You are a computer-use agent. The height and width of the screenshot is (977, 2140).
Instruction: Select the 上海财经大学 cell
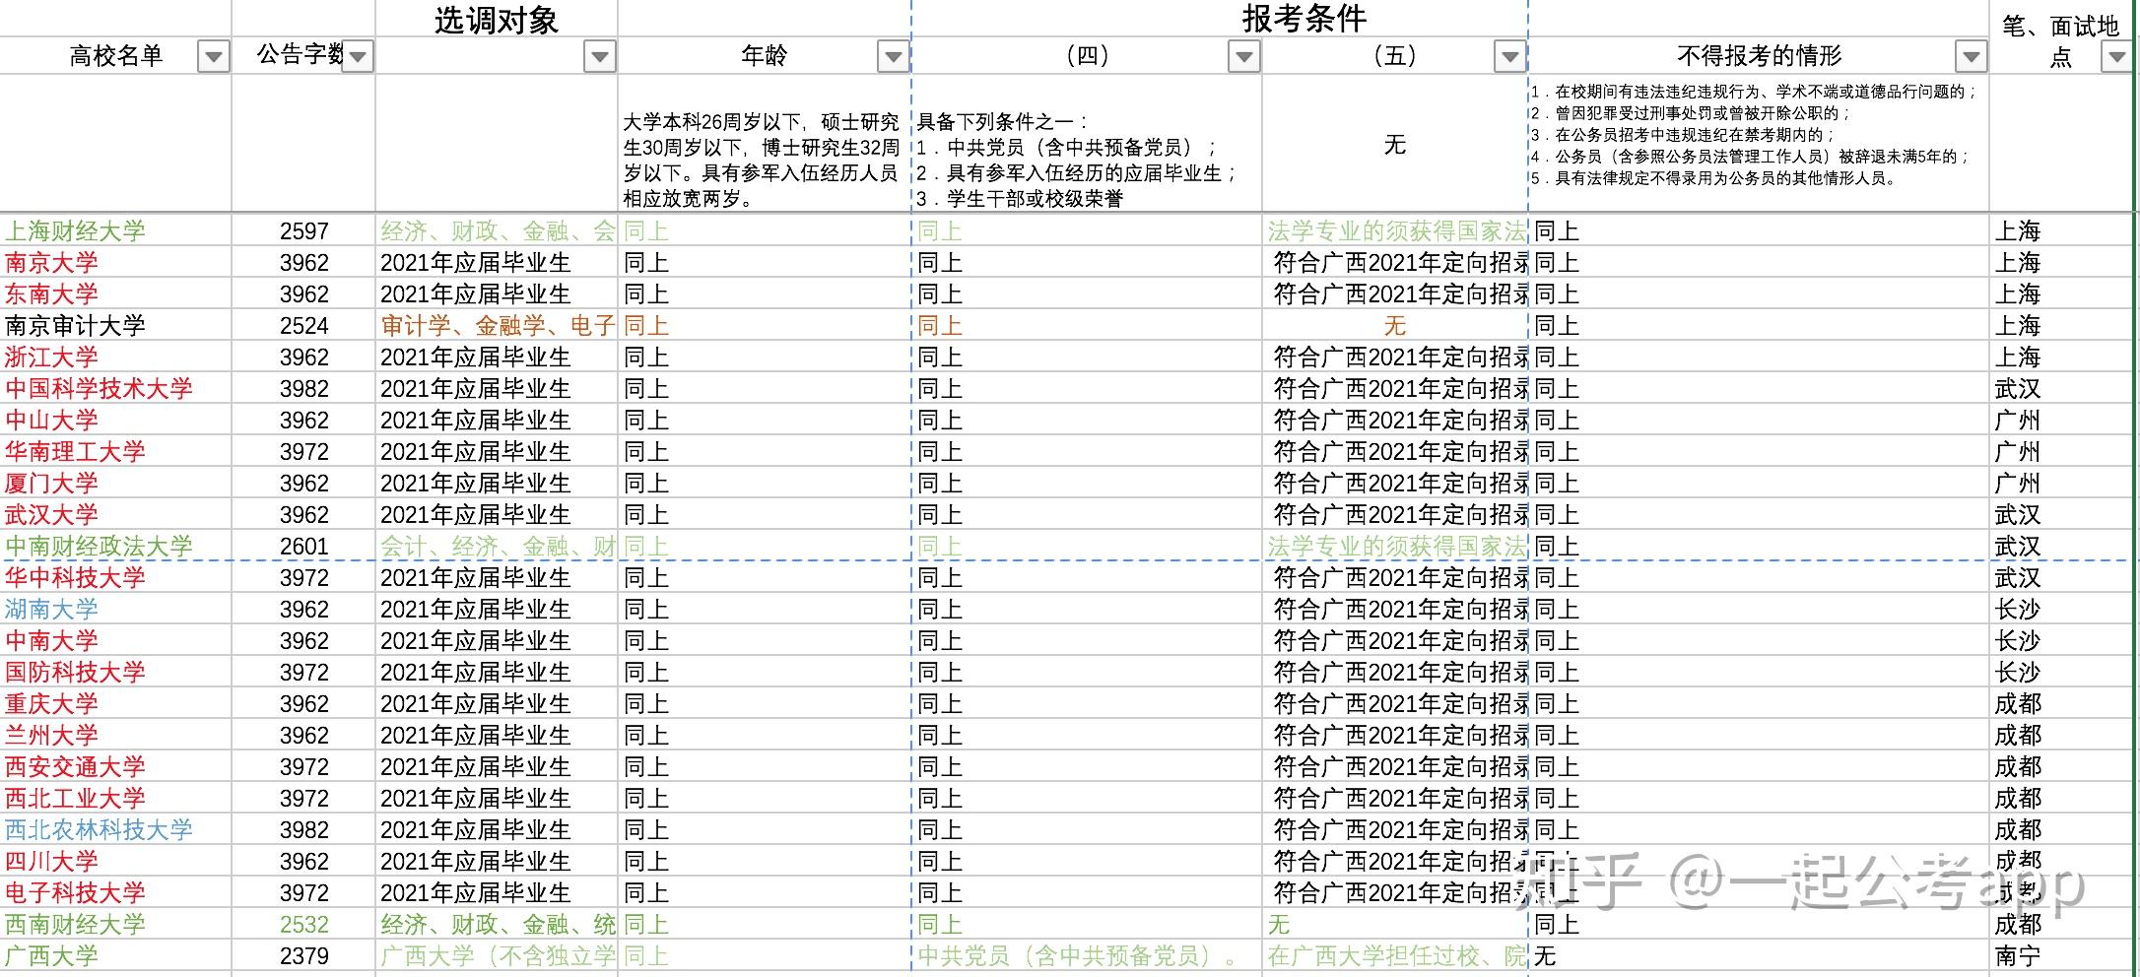[116, 231]
